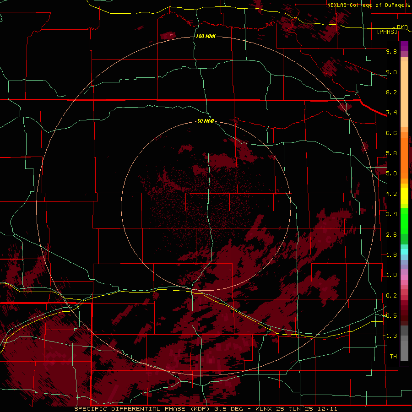Click the 2.6 scale value
The image size is (412, 412).
391,235
